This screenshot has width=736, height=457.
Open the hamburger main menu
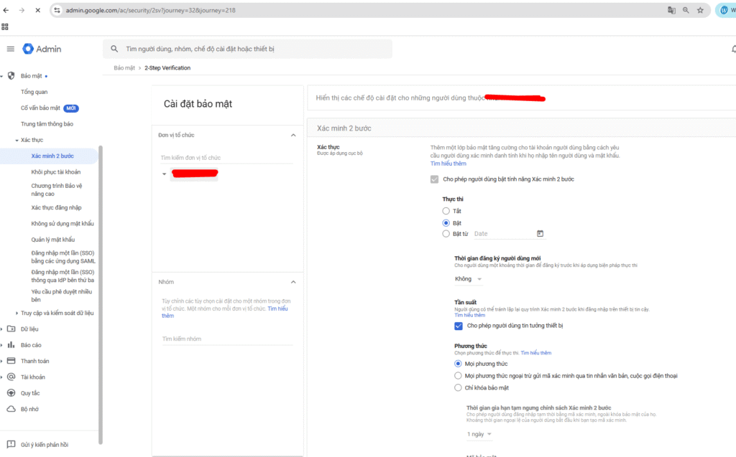coord(10,49)
